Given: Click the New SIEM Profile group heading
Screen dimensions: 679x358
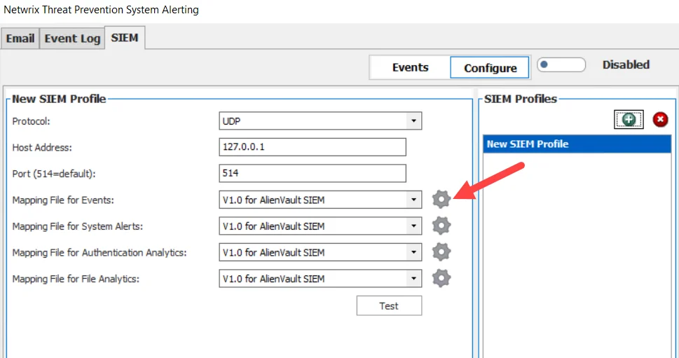Looking at the screenshot, I should pyautogui.click(x=59, y=99).
